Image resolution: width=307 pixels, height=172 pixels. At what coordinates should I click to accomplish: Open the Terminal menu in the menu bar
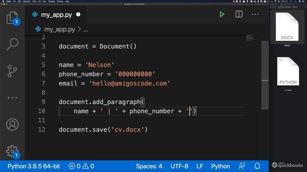click(51, 1)
